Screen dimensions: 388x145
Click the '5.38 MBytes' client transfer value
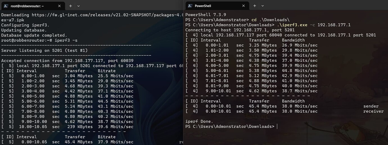pyautogui.click(x=263, y=70)
